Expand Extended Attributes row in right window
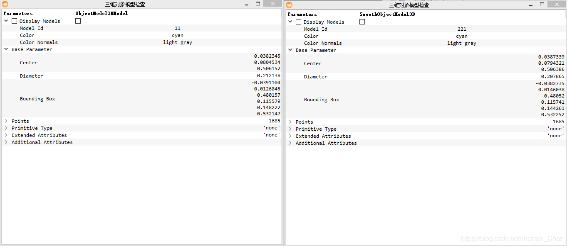This screenshot has width=567, height=246. 290,136
